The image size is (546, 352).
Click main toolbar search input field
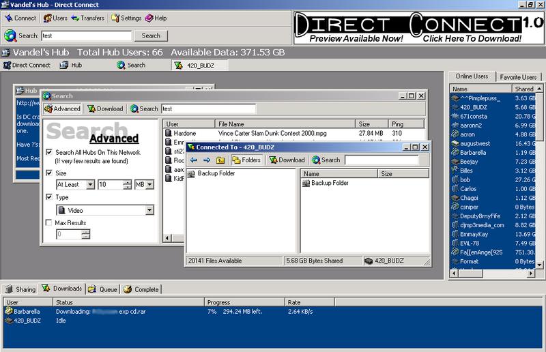coord(87,35)
